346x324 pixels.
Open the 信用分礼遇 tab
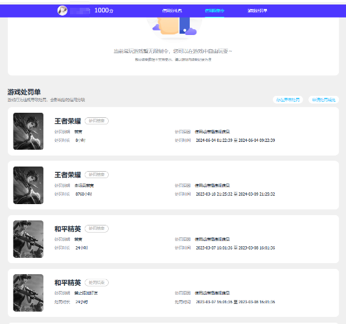(172, 10)
